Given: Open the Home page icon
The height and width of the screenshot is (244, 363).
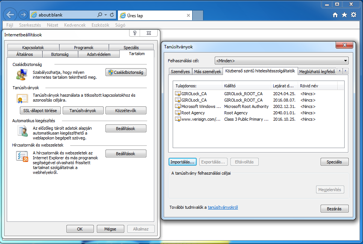Looking at the screenshot, I should 335,15.
